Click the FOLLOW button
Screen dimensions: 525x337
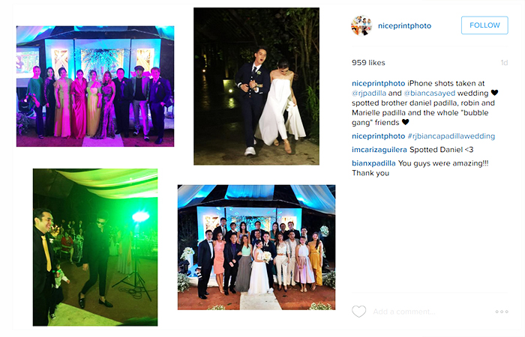[484, 25]
